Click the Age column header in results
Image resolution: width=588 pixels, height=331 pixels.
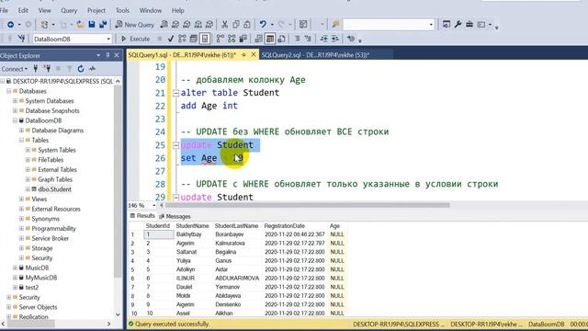pyautogui.click(x=334, y=226)
